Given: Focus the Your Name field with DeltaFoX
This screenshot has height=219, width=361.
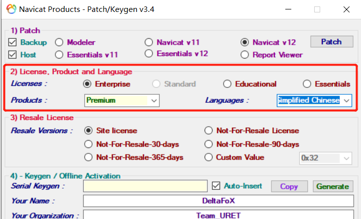Looking at the screenshot, I should 219,201.
